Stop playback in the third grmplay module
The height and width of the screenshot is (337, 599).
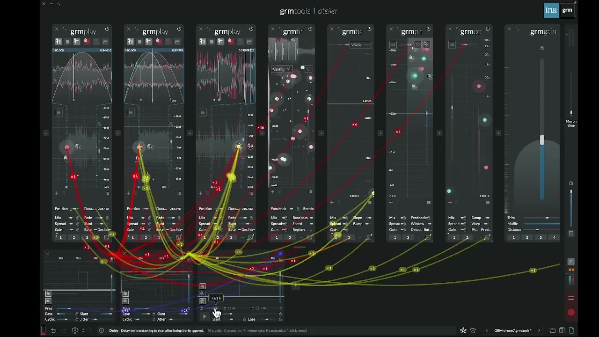[x=212, y=42]
